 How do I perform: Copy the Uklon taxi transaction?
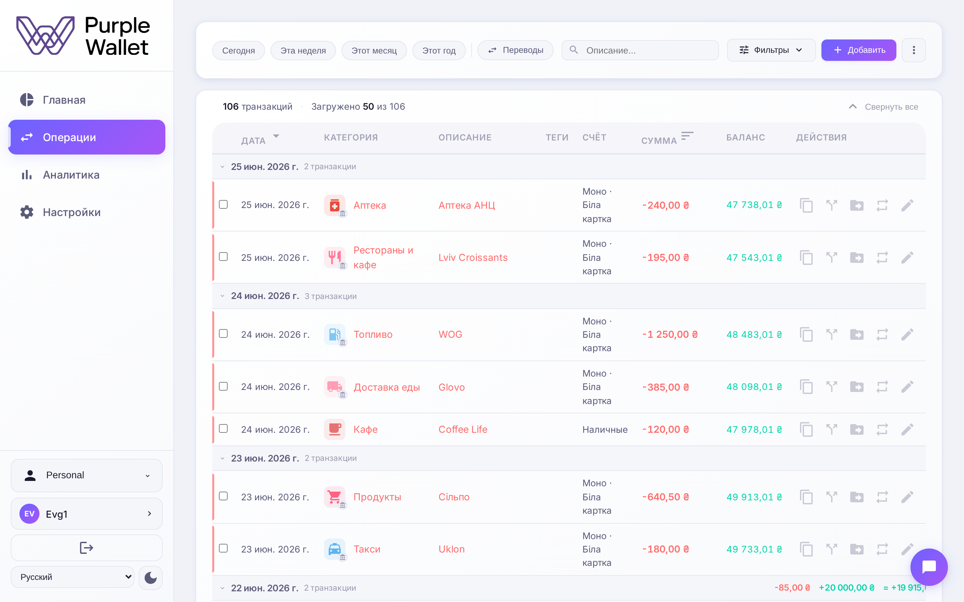[x=806, y=549]
